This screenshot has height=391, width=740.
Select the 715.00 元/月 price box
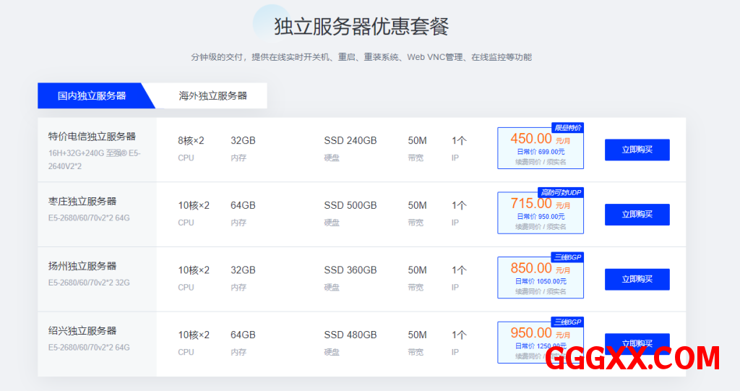point(540,214)
